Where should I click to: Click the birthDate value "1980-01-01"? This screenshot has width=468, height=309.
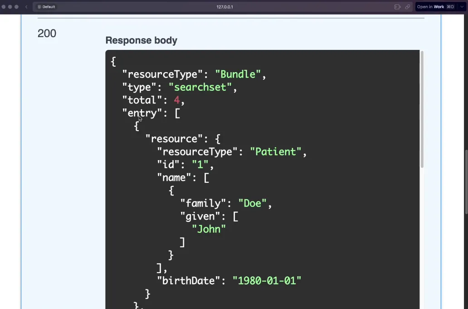(267, 280)
